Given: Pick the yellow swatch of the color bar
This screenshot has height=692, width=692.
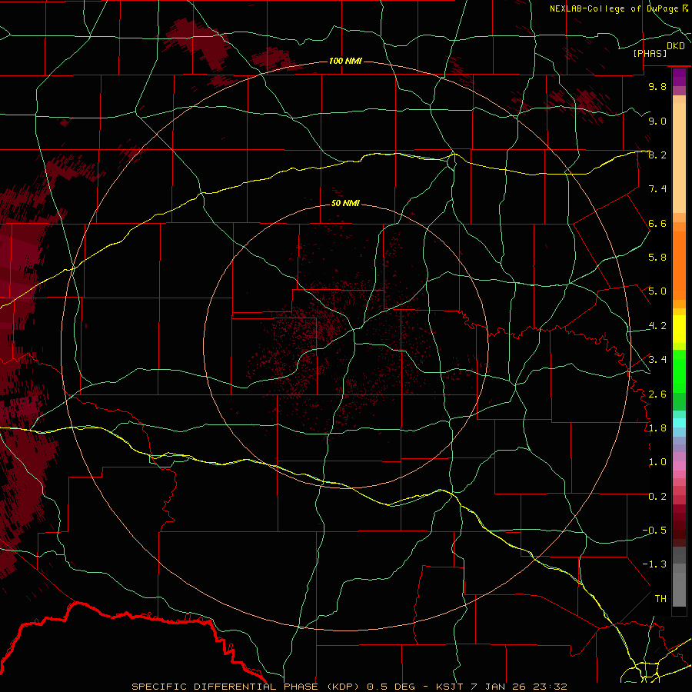Looking at the screenshot, I should pyautogui.click(x=679, y=329).
